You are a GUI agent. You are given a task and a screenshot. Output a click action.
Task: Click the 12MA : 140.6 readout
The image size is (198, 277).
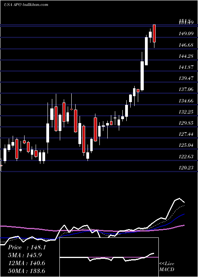(27, 263)
